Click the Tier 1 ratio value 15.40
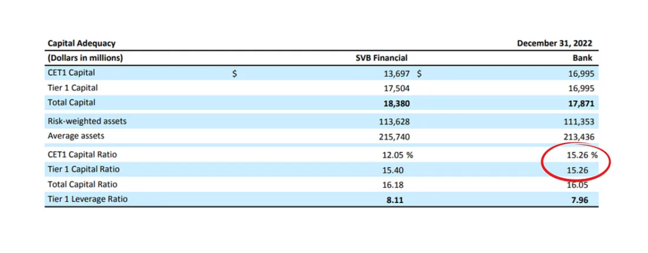The height and width of the screenshot is (253, 648). 393,170
